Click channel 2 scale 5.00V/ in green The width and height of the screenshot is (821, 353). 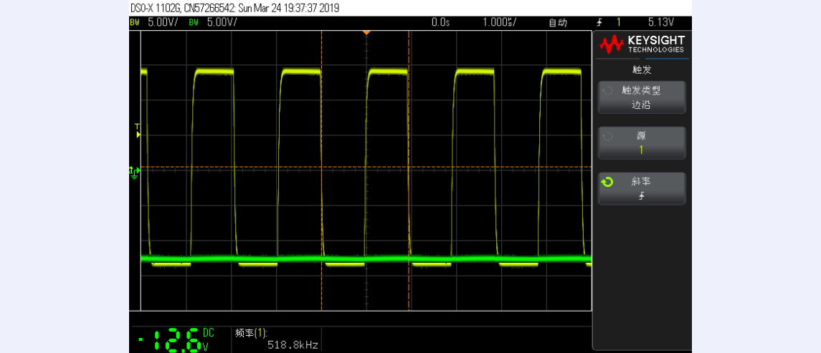coord(222,22)
